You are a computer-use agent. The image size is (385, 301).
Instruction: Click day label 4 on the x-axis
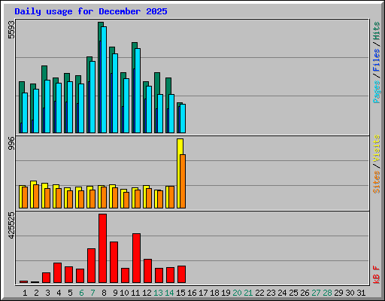tap(59, 293)
